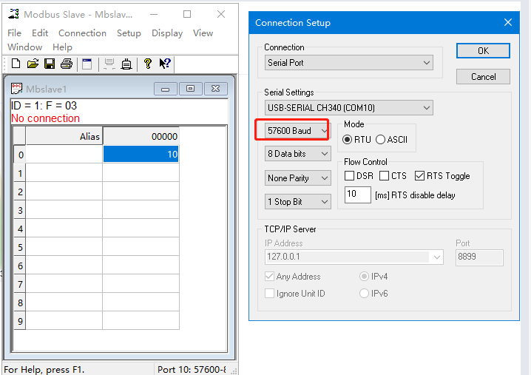This screenshot has width=531, height=375.
Task: Uncheck the RTS Toggle checkbox
Action: pos(420,176)
